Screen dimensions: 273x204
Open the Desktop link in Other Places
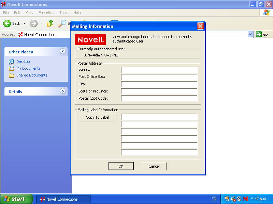tap(23, 62)
